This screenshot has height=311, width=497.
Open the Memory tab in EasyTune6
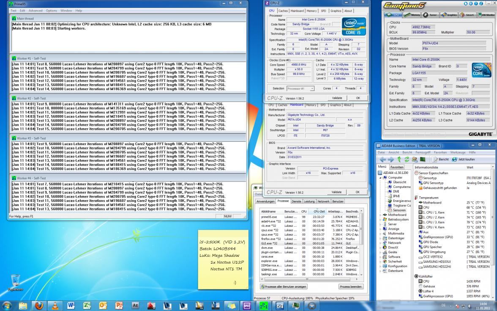[413, 15]
